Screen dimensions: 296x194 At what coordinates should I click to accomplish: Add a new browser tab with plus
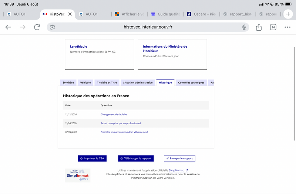pos(288,14)
